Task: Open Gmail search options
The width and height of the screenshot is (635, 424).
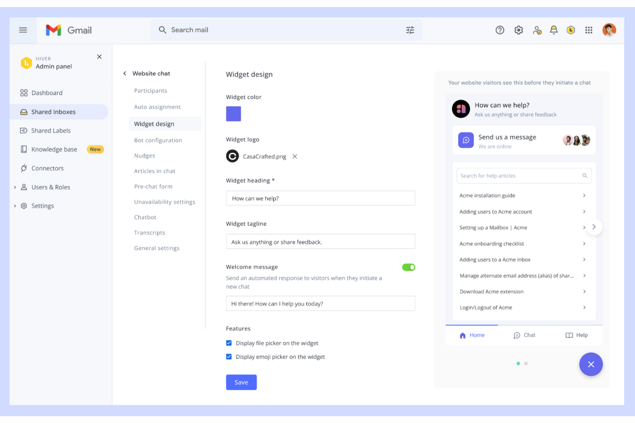Action: [x=410, y=30]
